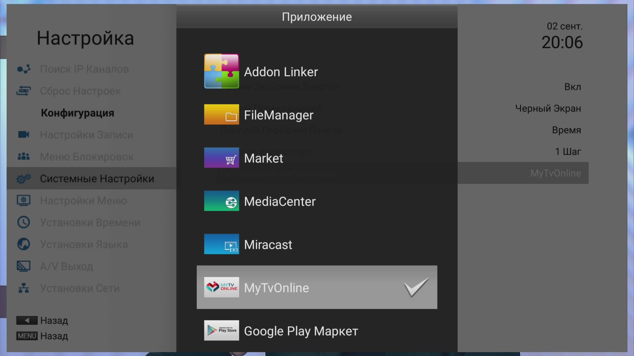Select MyTvOnline app name in list
The image size is (634, 356).
(276, 288)
